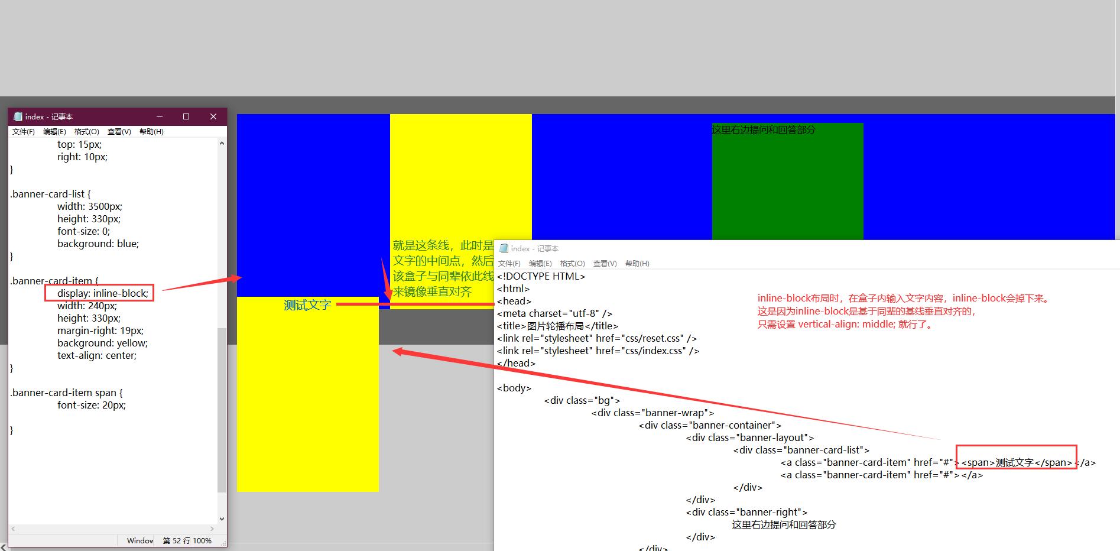The width and height of the screenshot is (1120, 551).
Task: Close the left index Notepad window
Action: [213, 116]
